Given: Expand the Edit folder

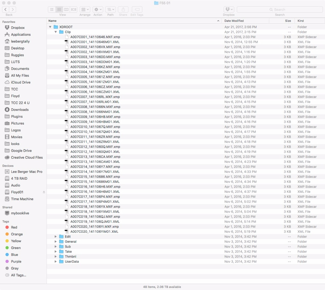Looking at the screenshot, I should [x=56, y=237].
